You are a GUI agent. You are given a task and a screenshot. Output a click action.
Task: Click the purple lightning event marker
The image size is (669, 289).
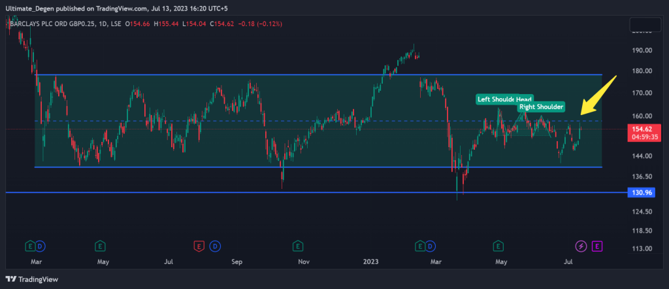point(581,246)
